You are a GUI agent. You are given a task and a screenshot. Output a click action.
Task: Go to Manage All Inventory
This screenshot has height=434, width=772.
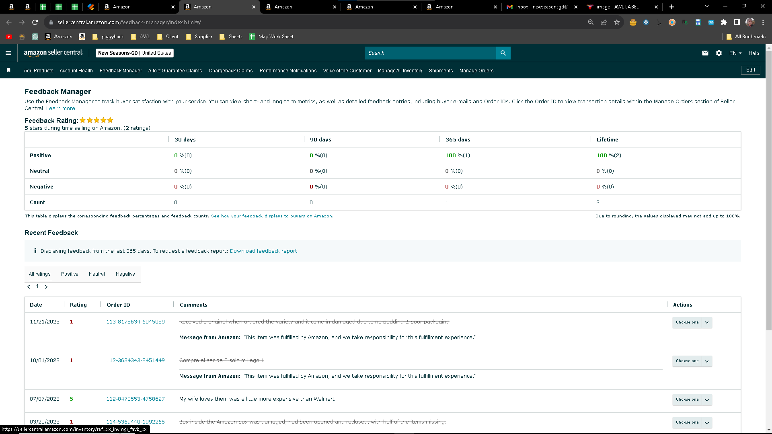pos(400,71)
